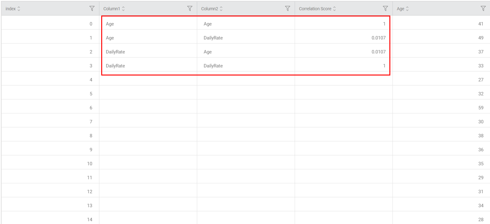Open filter for Column2
Image resolution: width=490 pixels, height=224 pixels.
(x=288, y=8)
